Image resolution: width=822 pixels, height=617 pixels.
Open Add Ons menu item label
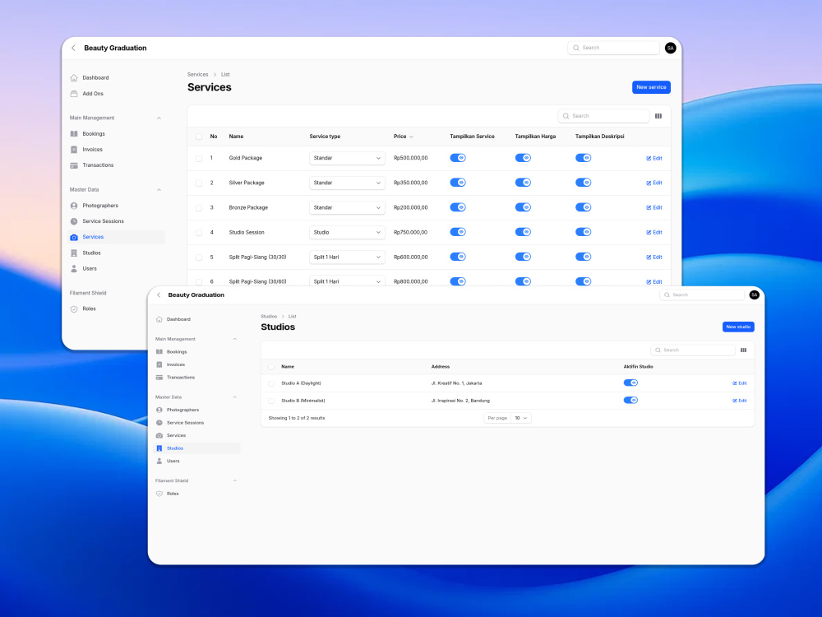(x=93, y=94)
